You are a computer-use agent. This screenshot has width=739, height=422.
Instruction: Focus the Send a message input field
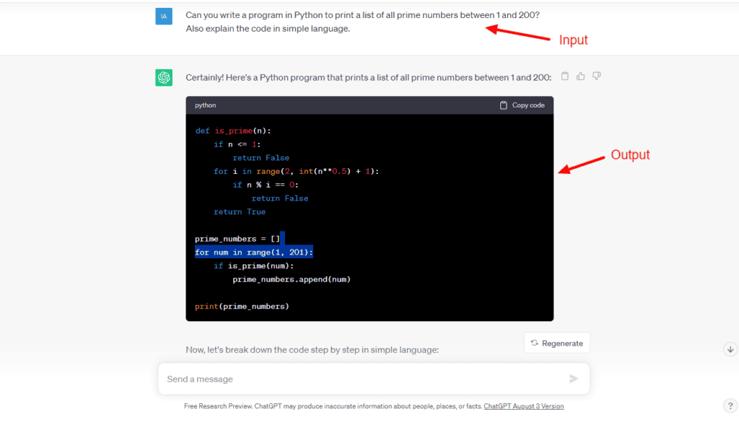[x=361, y=379]
